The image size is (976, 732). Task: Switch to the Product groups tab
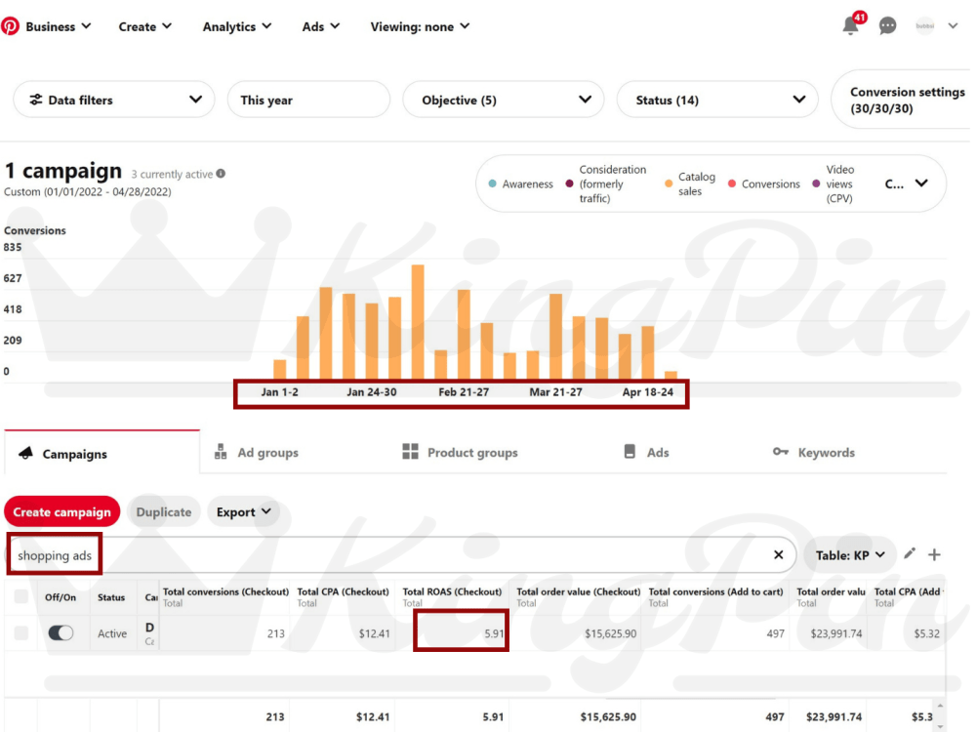(x=460, y=453)
